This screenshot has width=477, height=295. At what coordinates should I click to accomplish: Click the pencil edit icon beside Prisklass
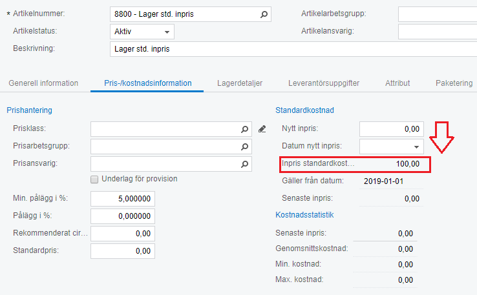262,129
